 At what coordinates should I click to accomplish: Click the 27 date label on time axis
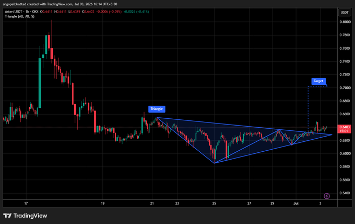click(x=249, y=204)
